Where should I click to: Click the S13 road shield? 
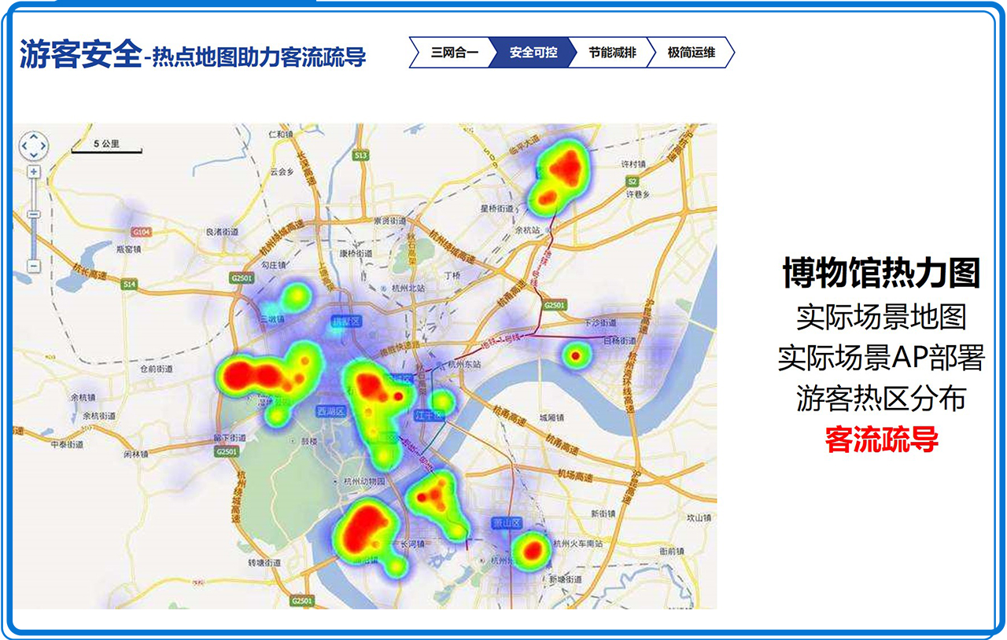click(361, 156)
